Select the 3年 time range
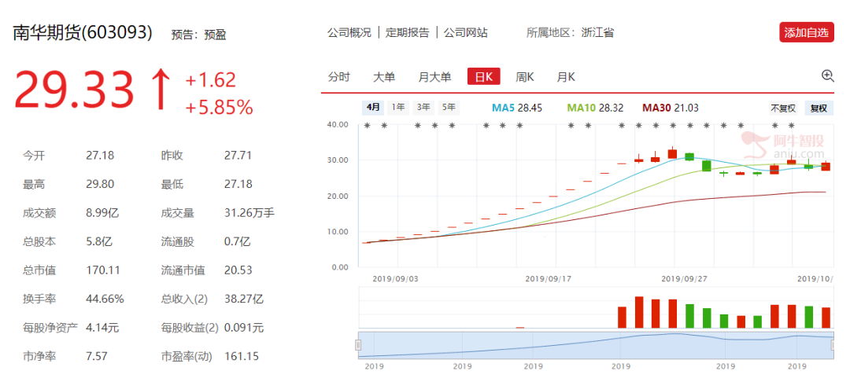The width and height of the screenshot is (850, 382). (x=423, y=108)
